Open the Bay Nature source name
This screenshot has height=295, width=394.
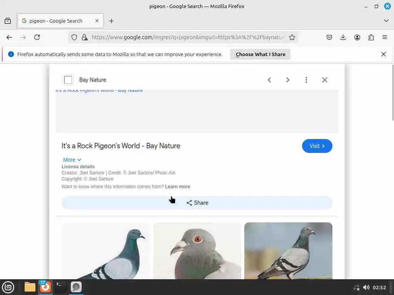93,80
